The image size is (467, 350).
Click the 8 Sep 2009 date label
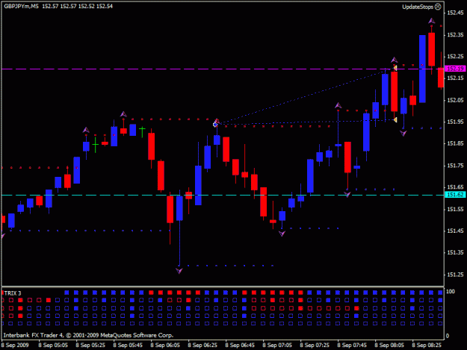pos(15,346)
